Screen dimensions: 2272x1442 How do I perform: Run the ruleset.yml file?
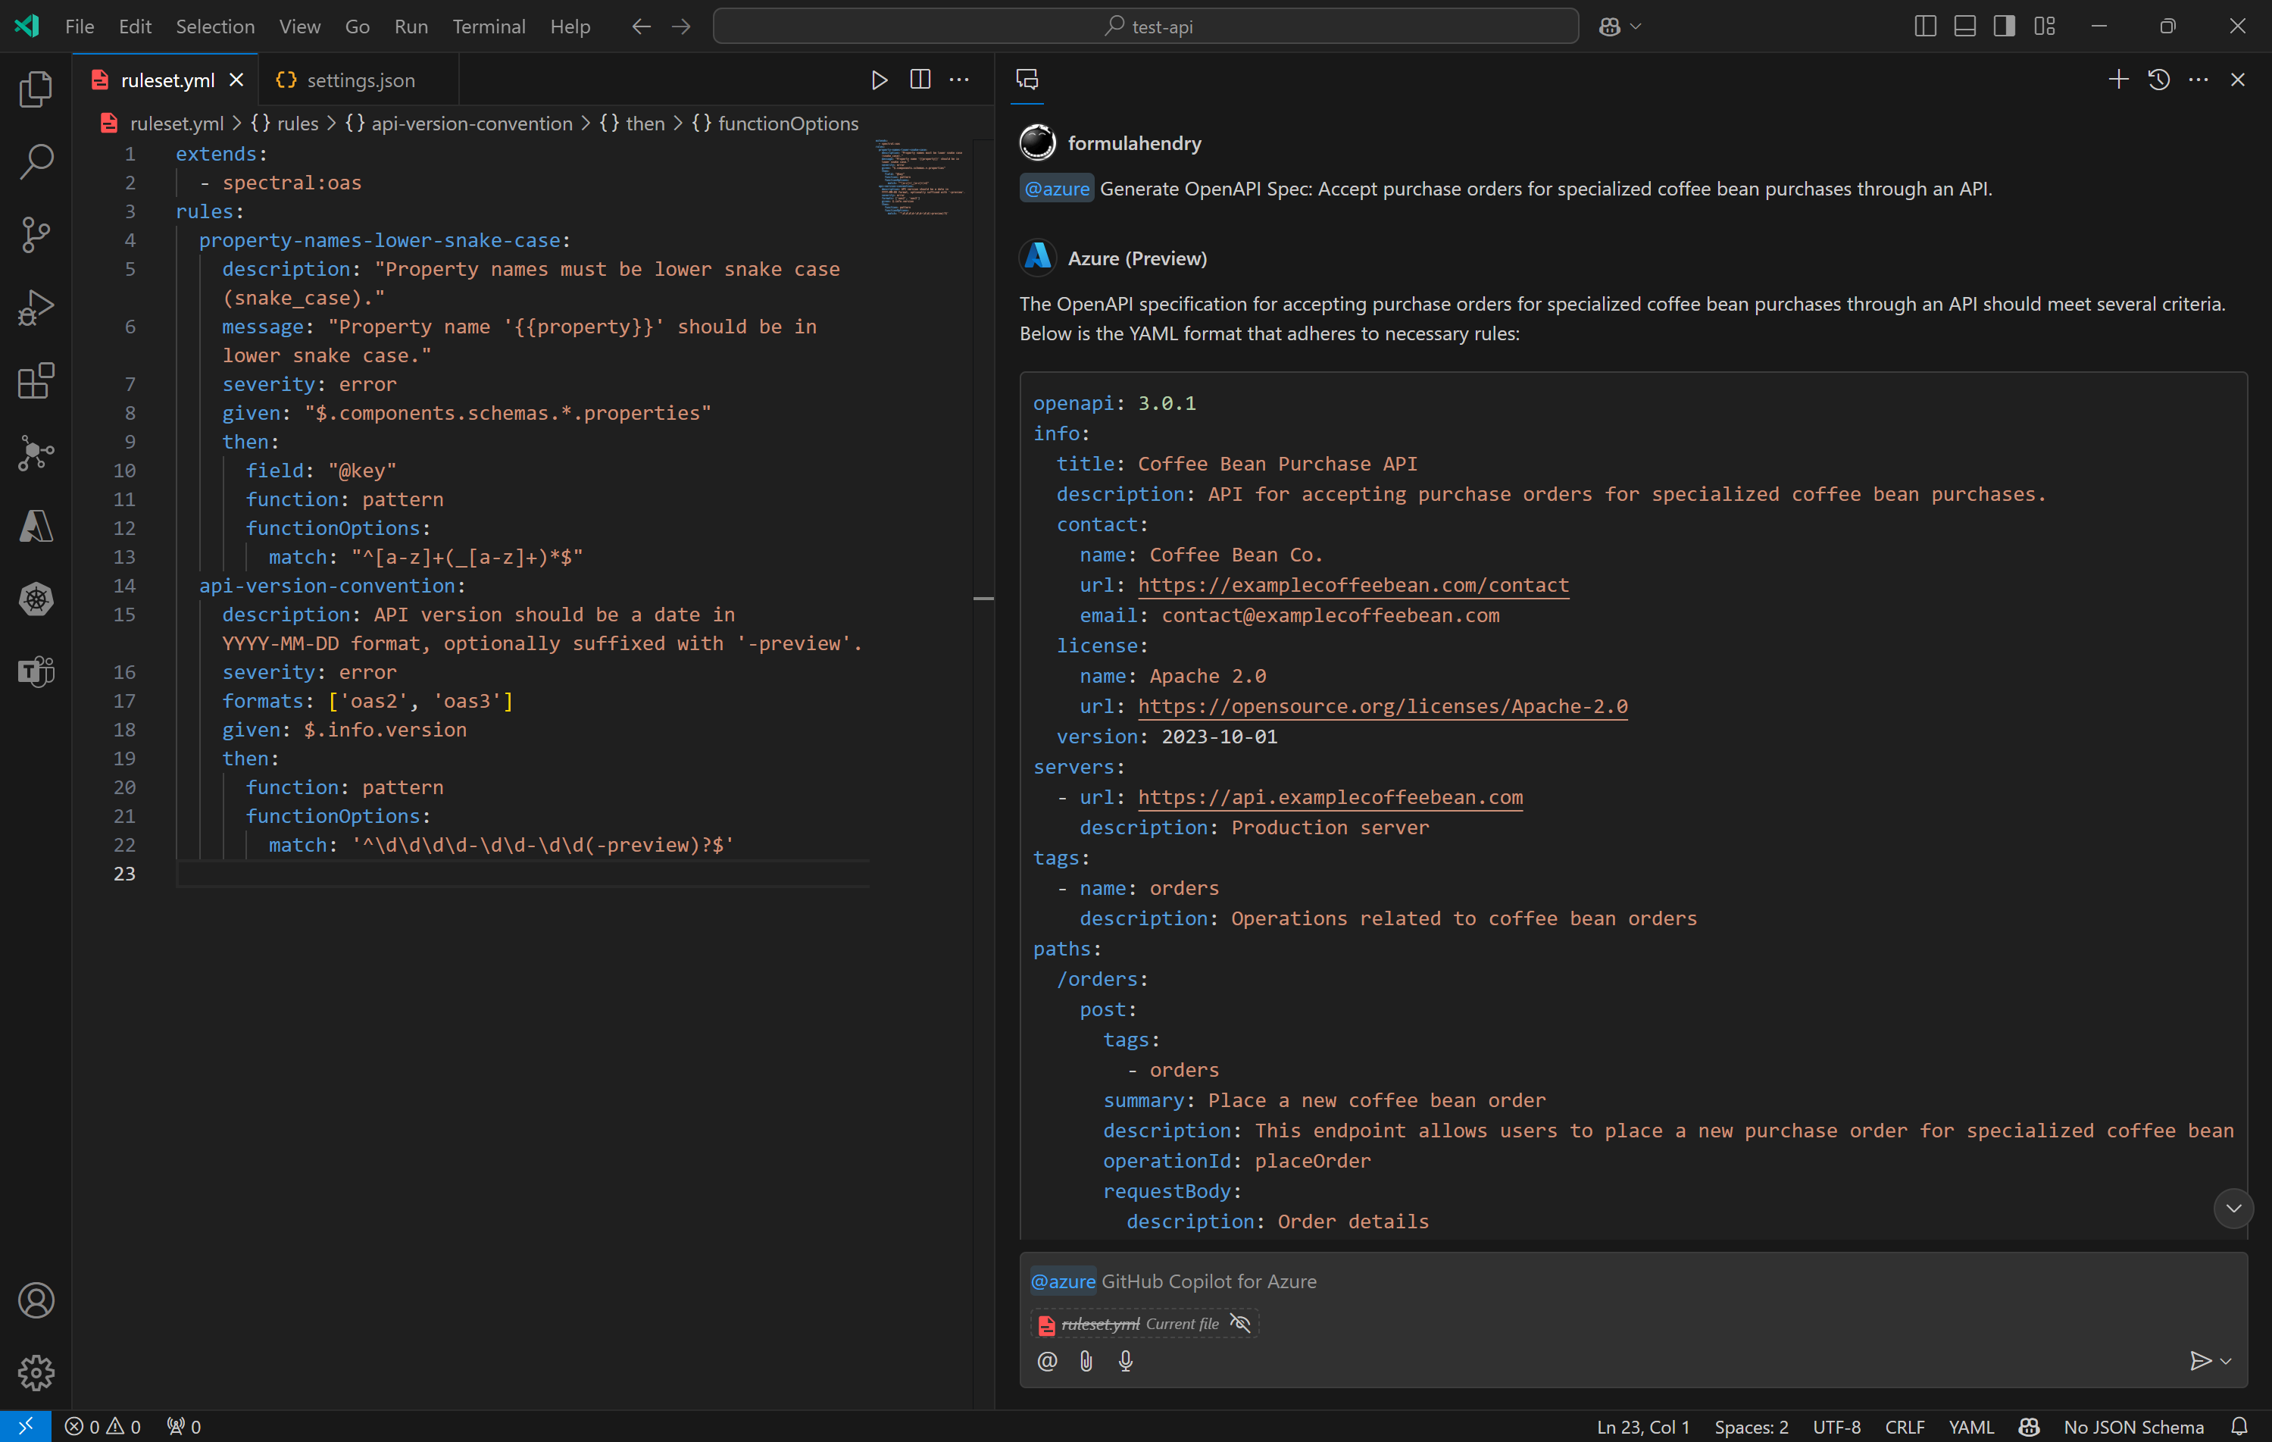[x=878, y=80]
